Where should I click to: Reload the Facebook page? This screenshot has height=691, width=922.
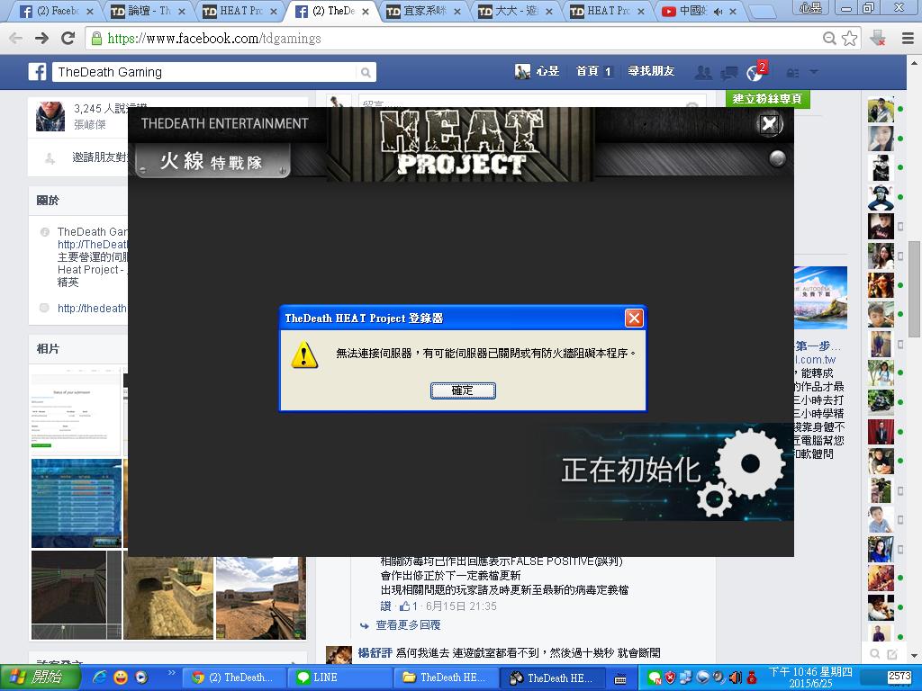68,39
